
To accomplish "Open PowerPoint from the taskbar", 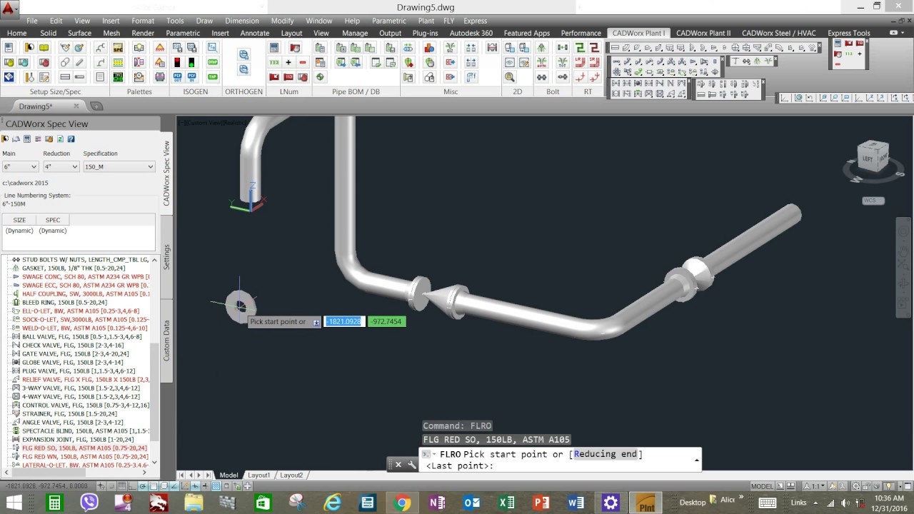I will [541, 503].
